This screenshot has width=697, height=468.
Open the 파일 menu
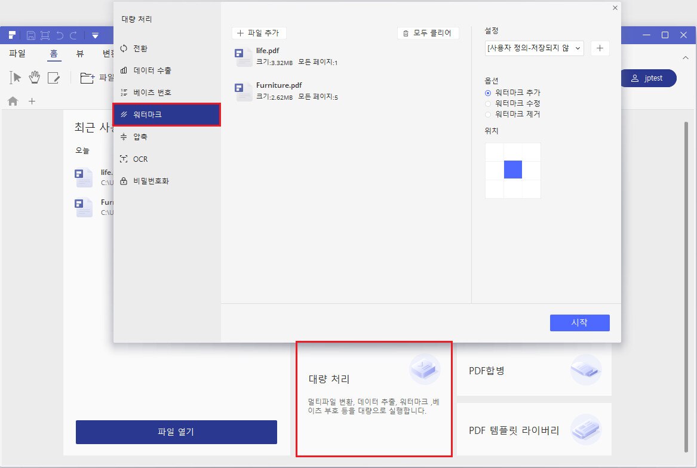click(17, 54)
